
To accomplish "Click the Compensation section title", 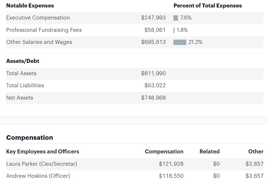I will click(29, 138).
